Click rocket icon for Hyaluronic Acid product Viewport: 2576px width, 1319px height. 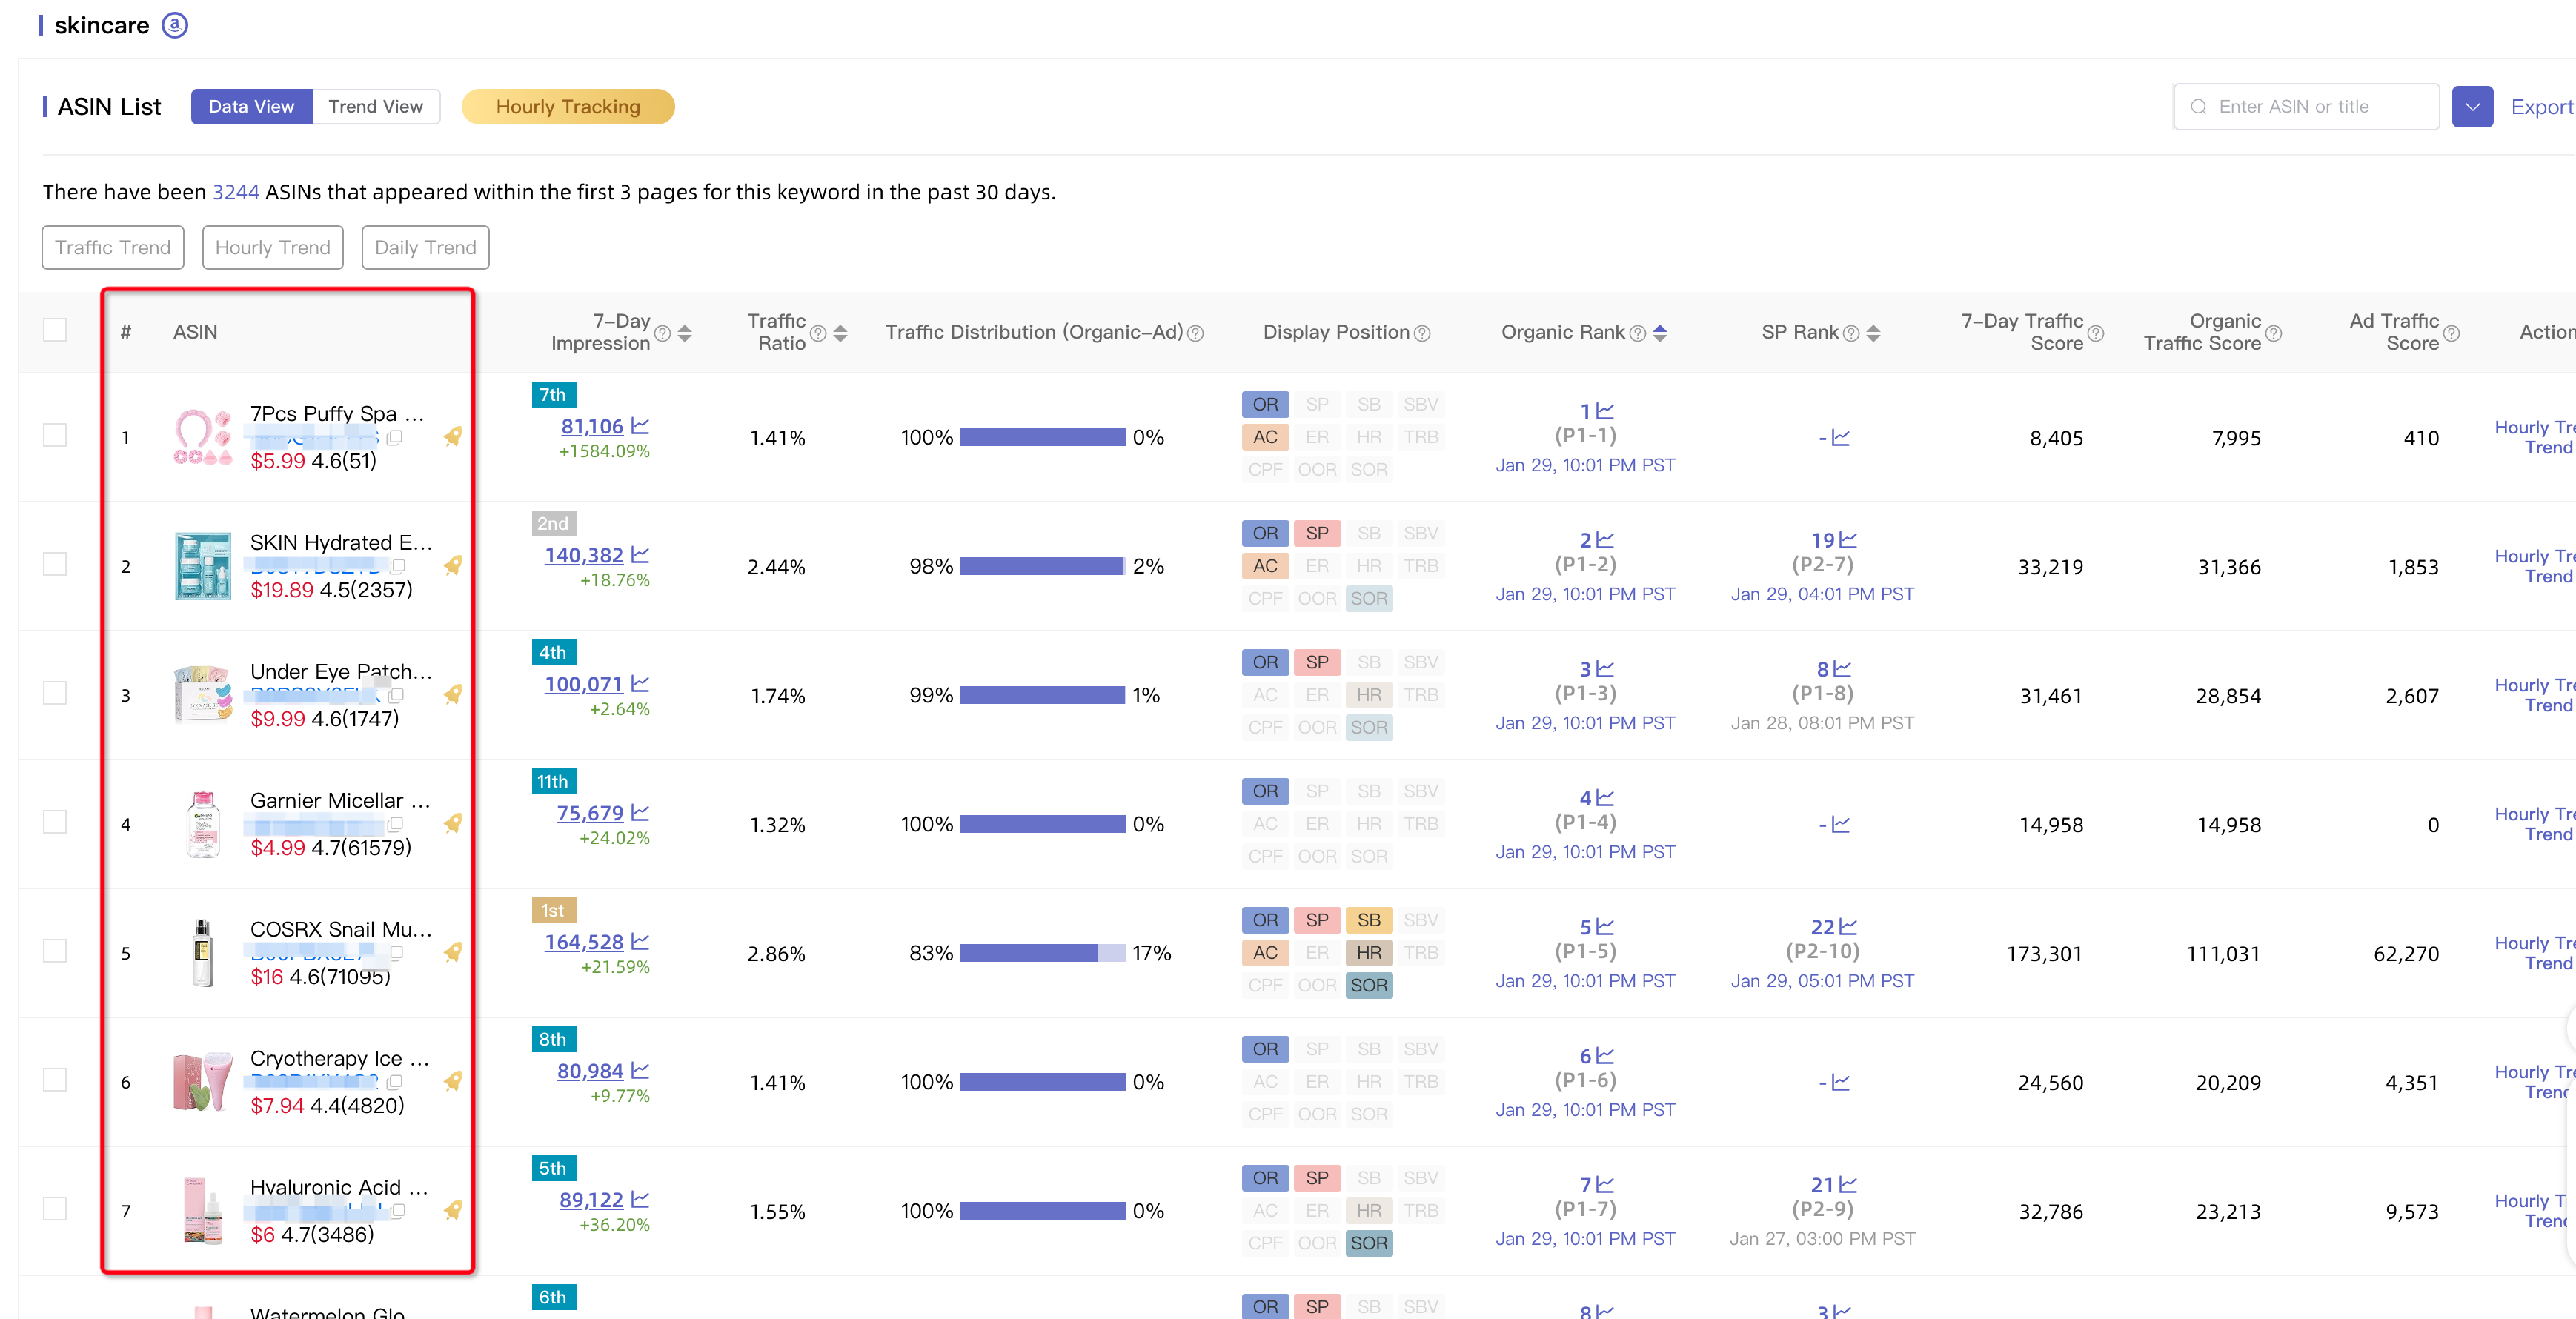point(453,1211)
